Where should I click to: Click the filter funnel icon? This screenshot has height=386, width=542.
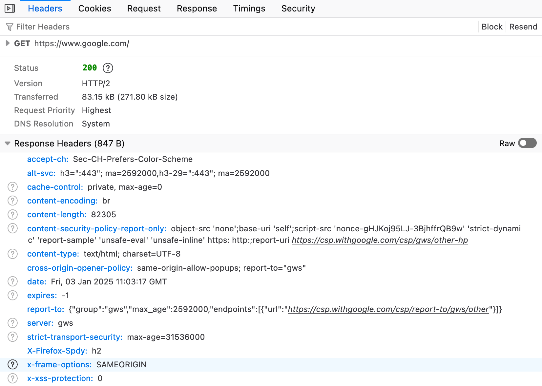[10, 27]
